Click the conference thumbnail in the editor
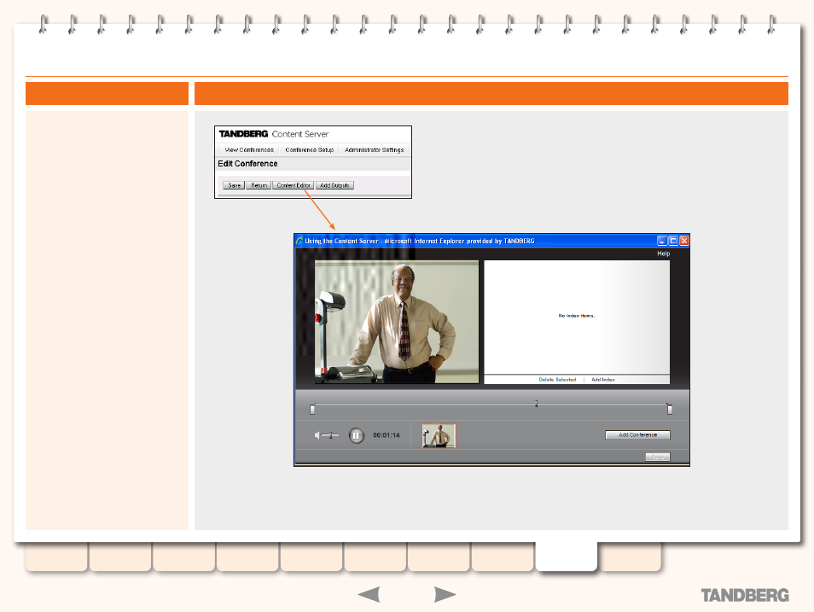 pos(439,435)
